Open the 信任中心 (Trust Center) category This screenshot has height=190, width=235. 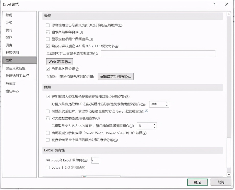pyautogui.click(x=12, y=91)
